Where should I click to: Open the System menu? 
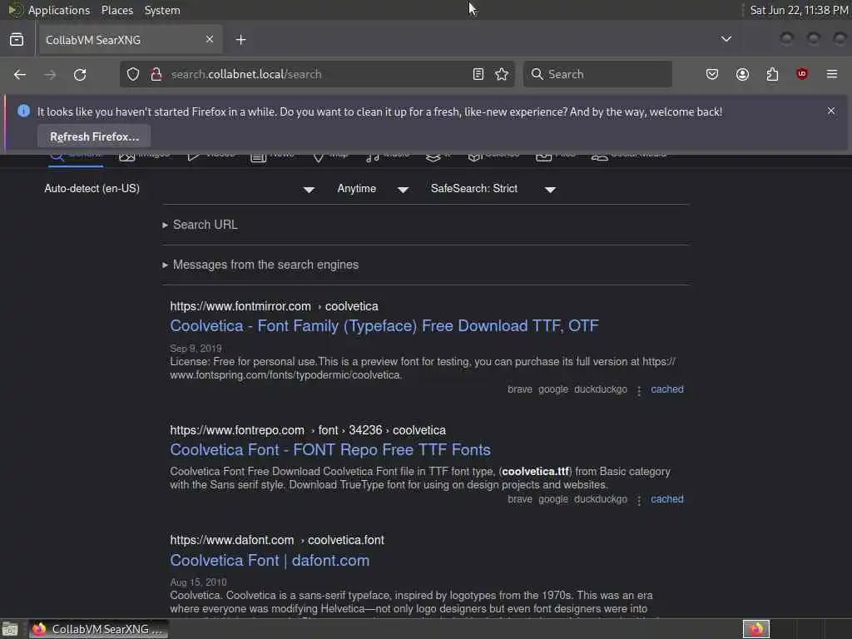coord(162,10)
